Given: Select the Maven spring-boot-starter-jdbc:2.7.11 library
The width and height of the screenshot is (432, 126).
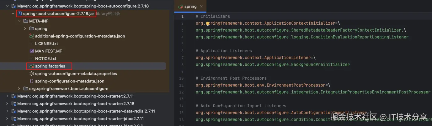Looking at the screenshot, I should pyautogui.click(x=80, y=119).
